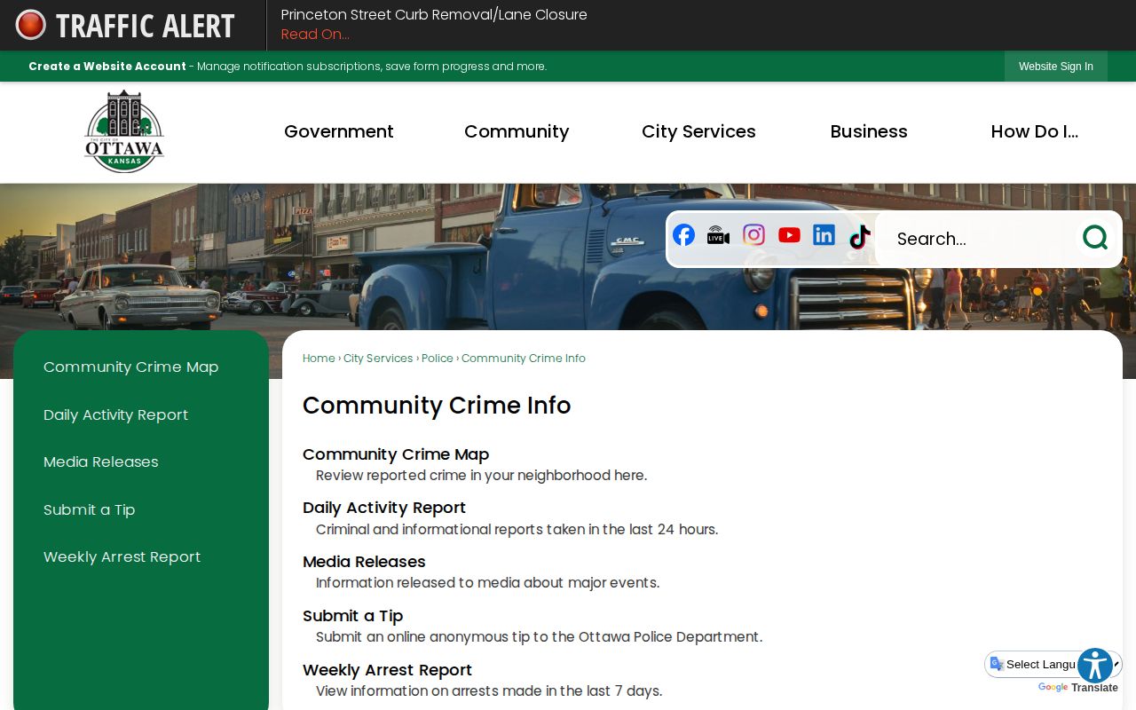Open Media Releases heading link
The image size is (1136, 710).
point(364,562)
